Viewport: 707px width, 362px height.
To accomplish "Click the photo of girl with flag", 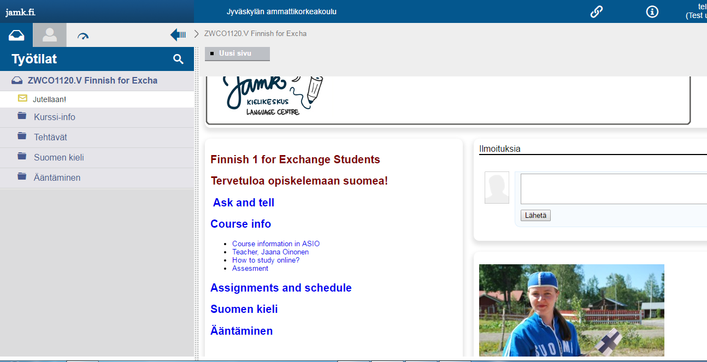I will coord(571,310).
